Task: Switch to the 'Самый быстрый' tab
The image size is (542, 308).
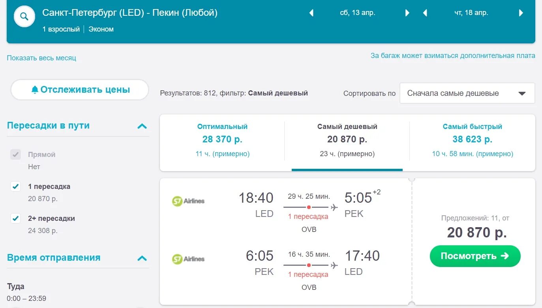Action: pos(472,140)
